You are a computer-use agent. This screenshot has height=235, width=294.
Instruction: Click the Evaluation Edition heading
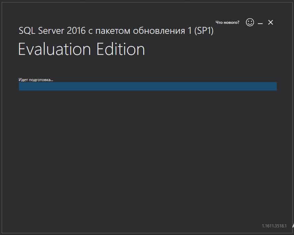[x=81, y=49]
